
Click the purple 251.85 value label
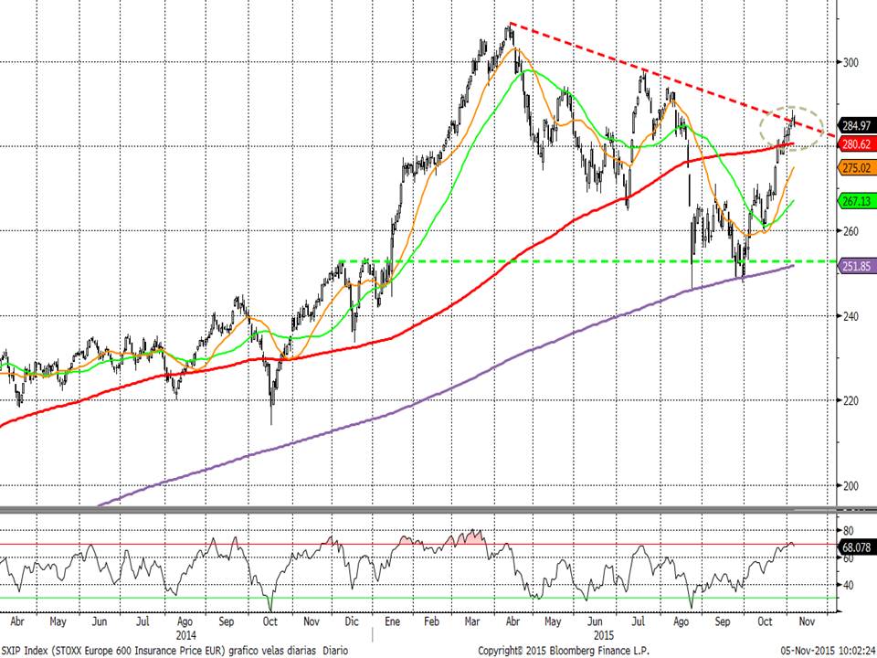856,266
